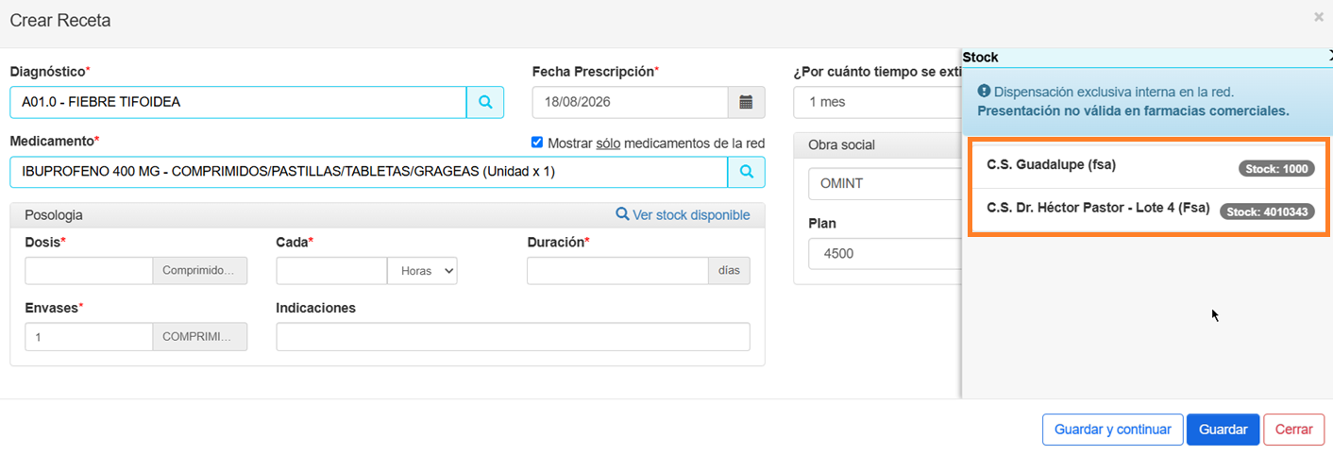The width and height of the screenshot is (1333, 456).
Task: Focus the Duración input field
Action: pos(617,271)
